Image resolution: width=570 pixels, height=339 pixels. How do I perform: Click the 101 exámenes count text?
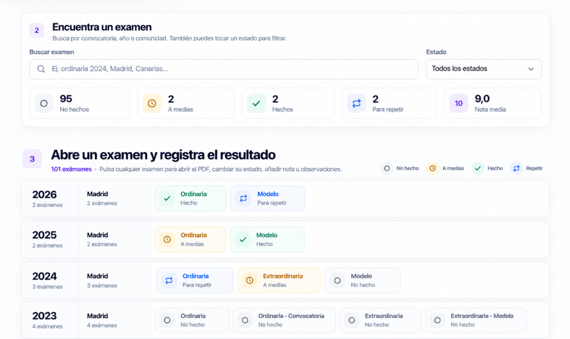tap(71, 169)
